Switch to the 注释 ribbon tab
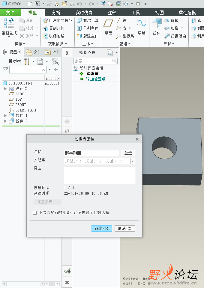Viewport: 204px width, 288px height. point(112,13)
